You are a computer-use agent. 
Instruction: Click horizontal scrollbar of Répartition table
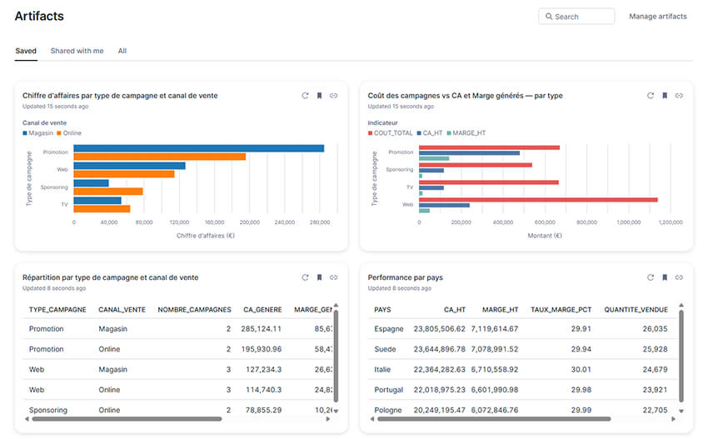click(x=127, y=419)
